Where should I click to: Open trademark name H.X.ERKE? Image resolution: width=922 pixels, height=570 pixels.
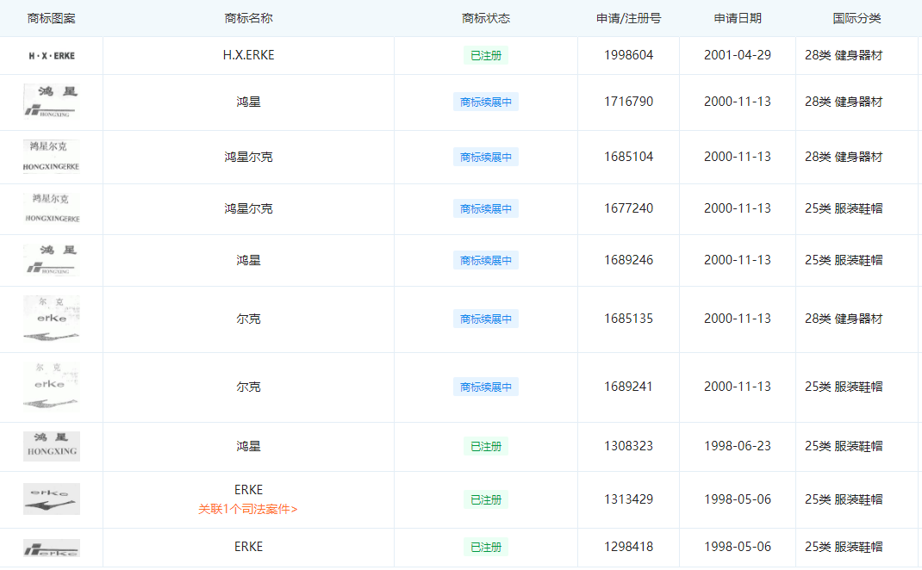click(249, 55)
